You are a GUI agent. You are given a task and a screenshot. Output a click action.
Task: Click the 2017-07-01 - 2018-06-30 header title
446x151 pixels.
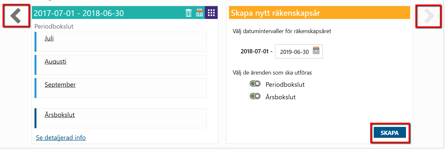point(79,13)
